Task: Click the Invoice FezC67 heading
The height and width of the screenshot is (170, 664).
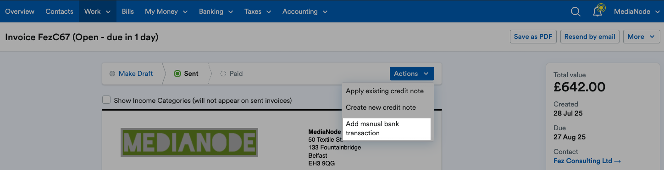Action: (82, 37)
